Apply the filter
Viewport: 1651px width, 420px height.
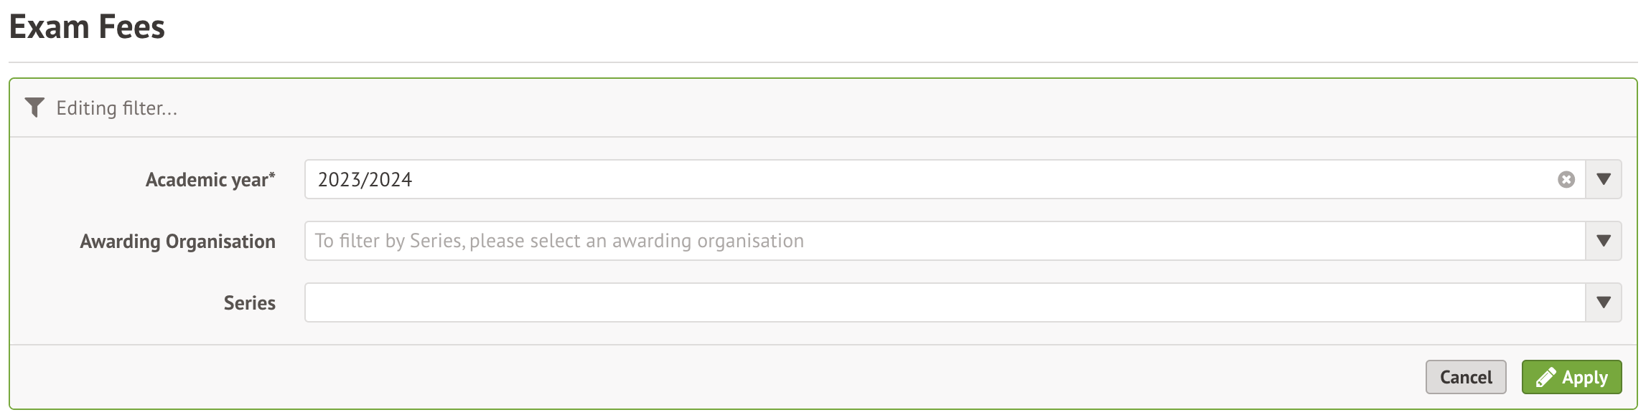(x=1571, y=377)
